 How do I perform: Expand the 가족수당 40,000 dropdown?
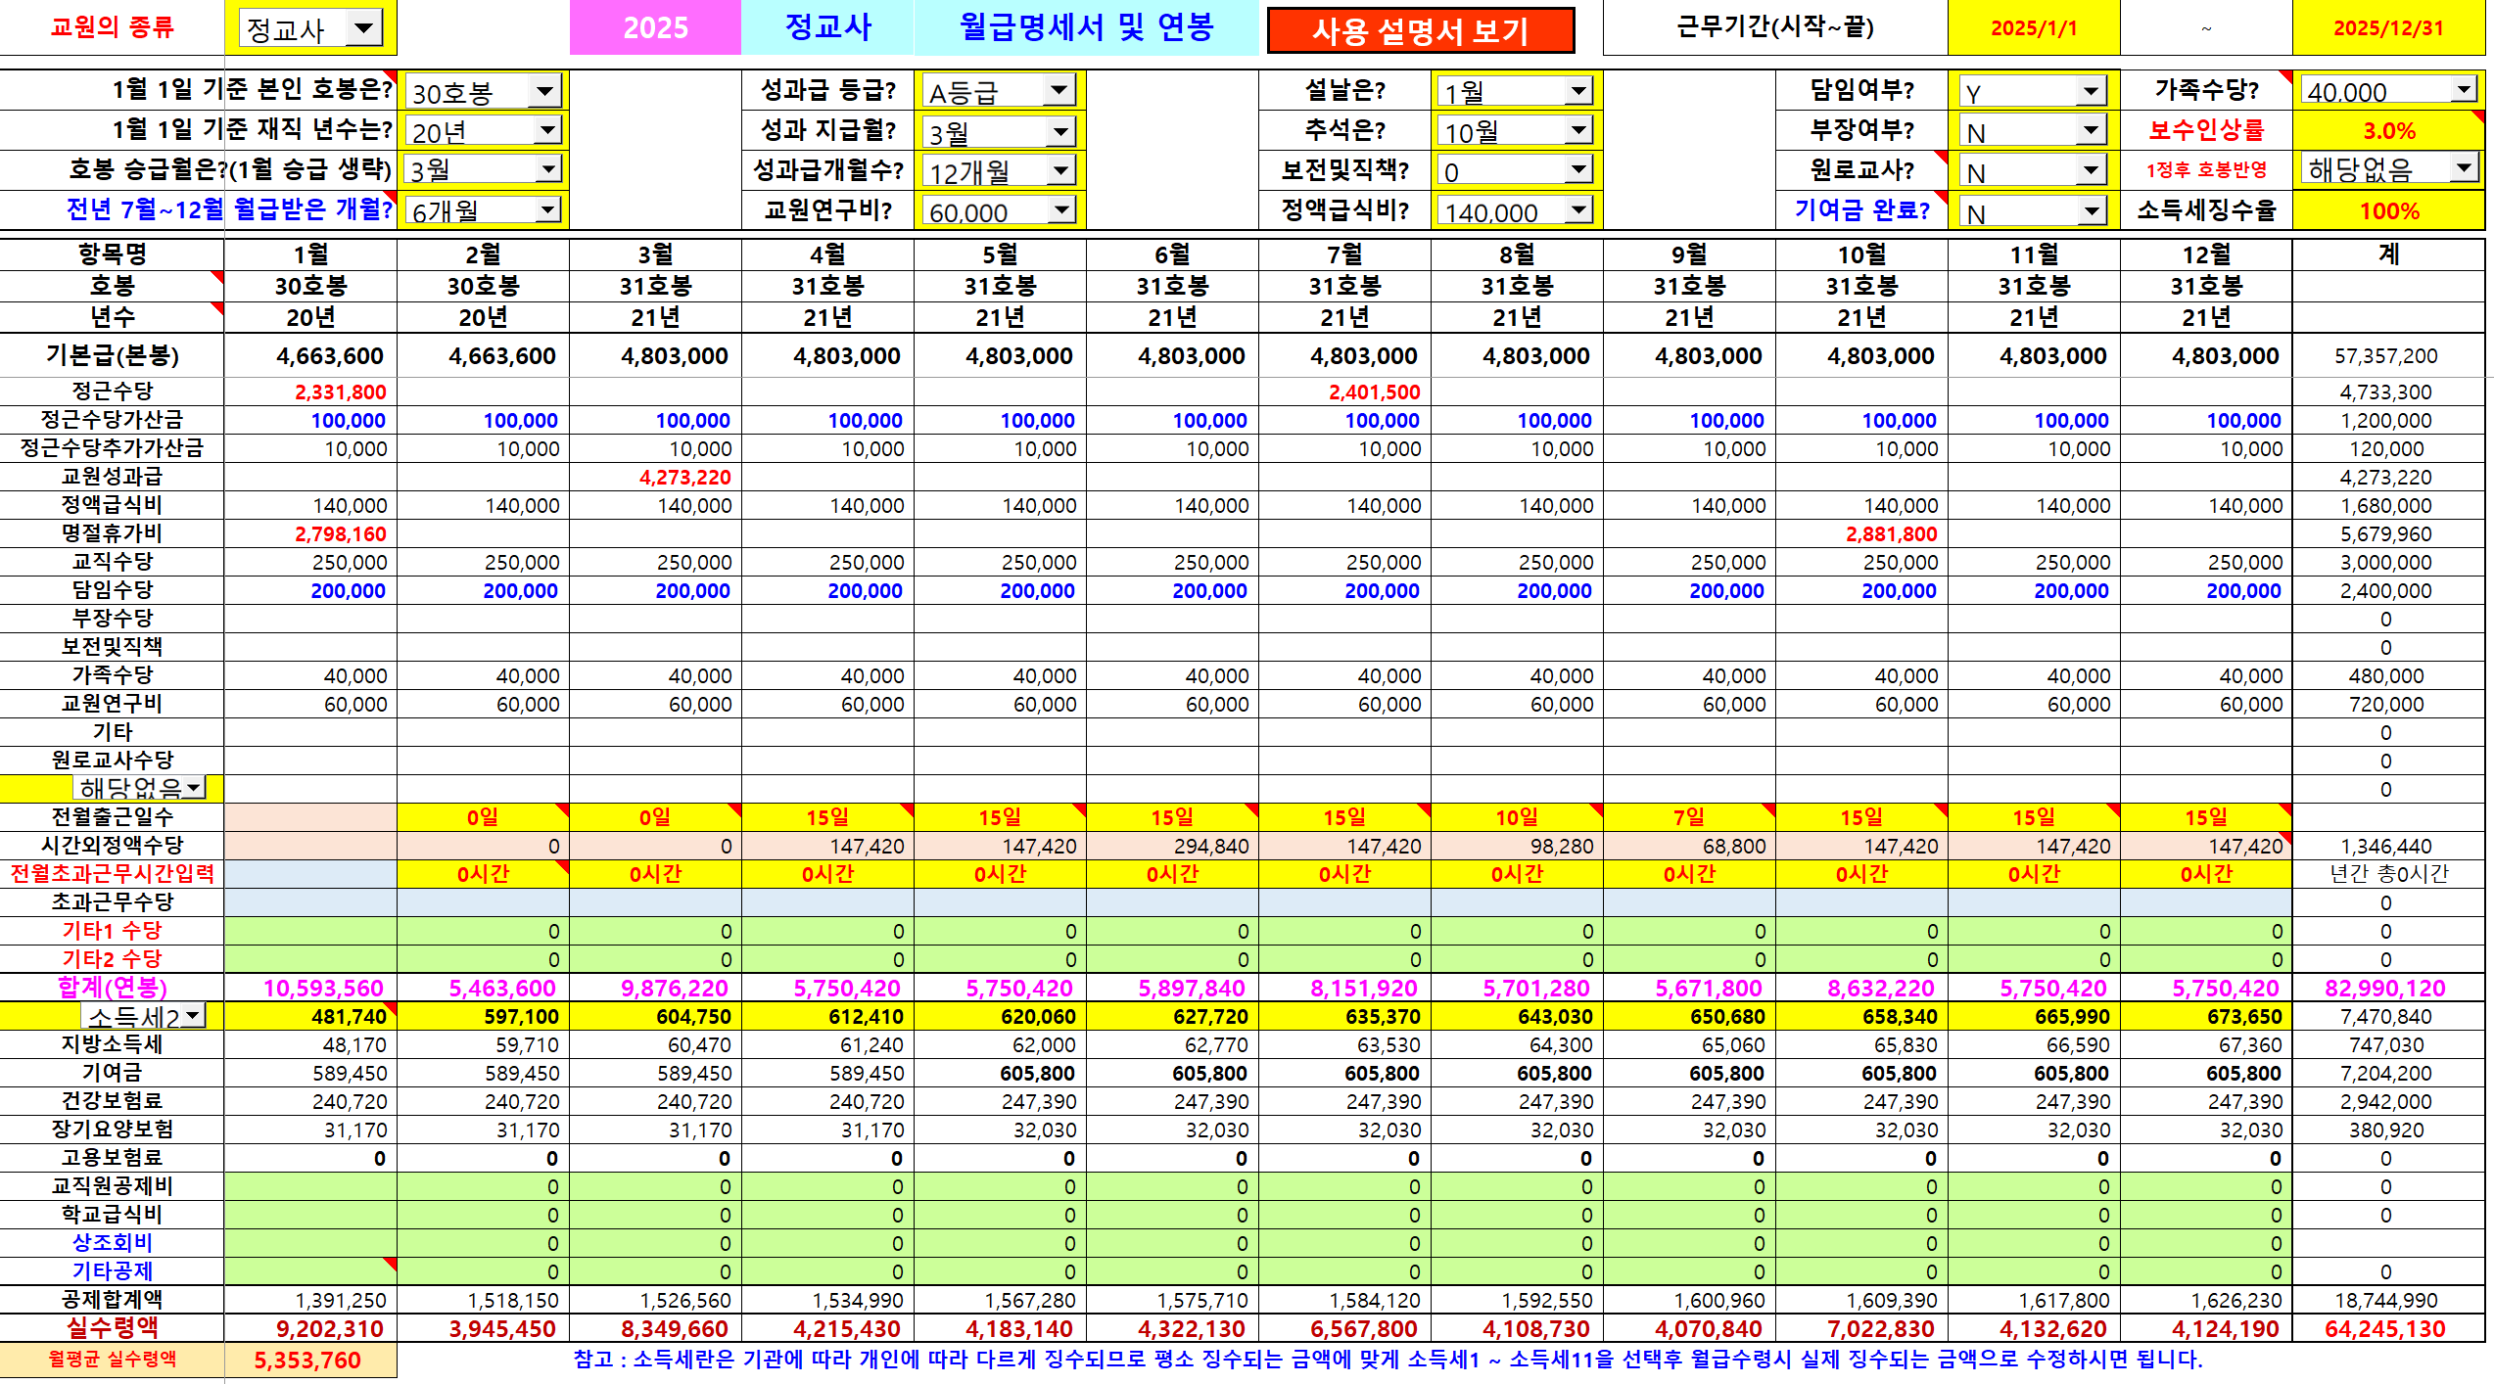click(x=2464, y=90)
